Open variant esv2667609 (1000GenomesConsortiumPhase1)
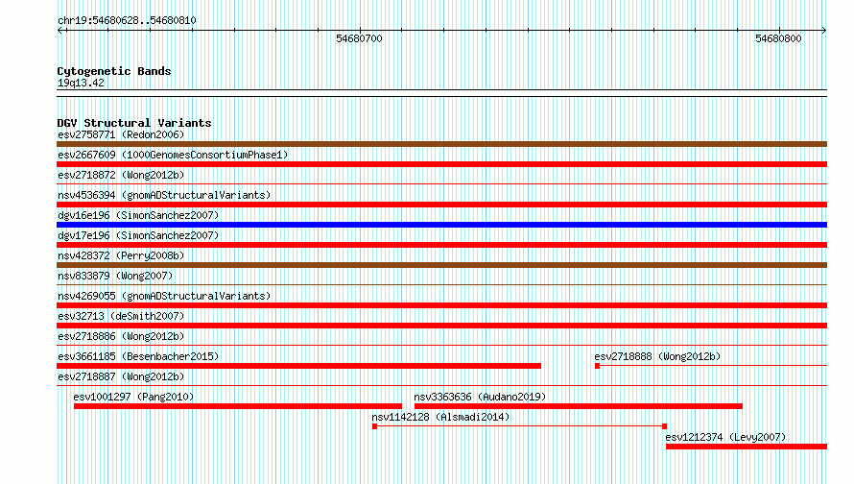 click(x=173, y=155)
